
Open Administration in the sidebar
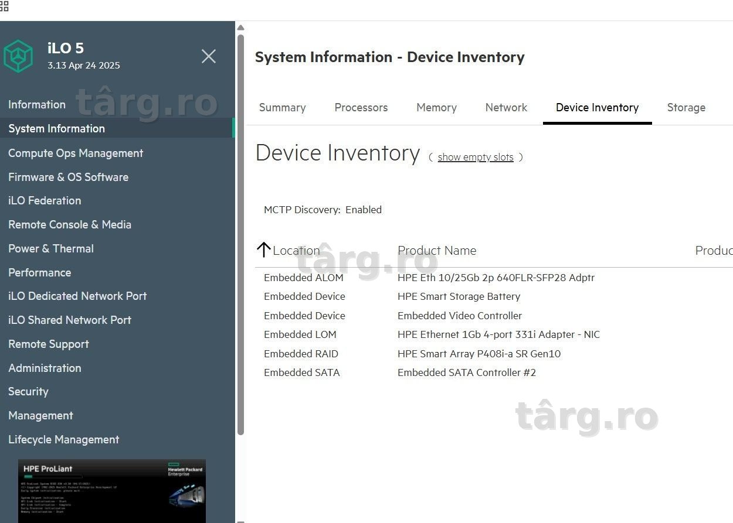pos(45,368)
